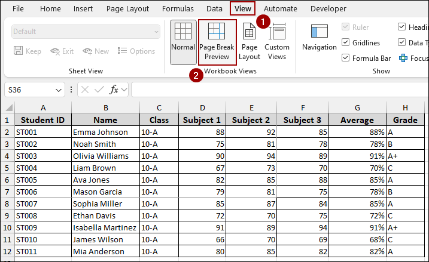Uncheck the Headings checkbox
Viewport: 429px width, 262px height.
tap(402, 26)
